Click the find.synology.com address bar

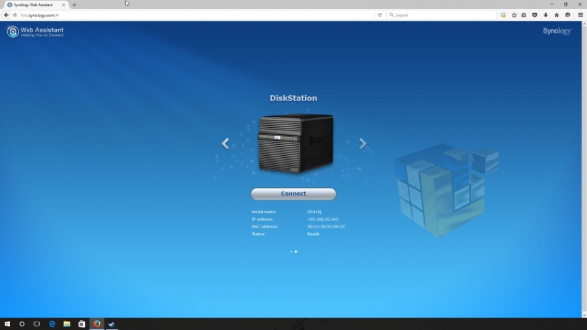(196, 16)
